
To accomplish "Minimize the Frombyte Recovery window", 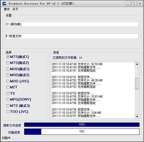I will tap(128, 4).
